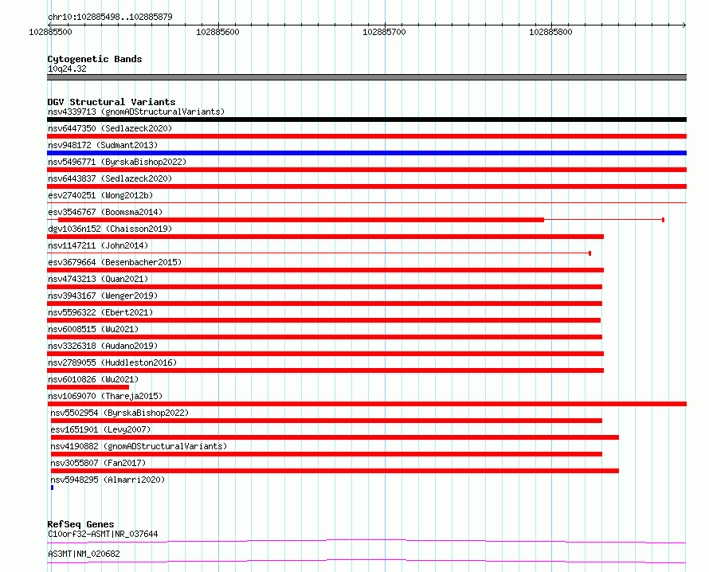Open the AS3MT|NM_020682 gene label
The height and width of the screenshot is (572, 709).
tap(84, 554)
